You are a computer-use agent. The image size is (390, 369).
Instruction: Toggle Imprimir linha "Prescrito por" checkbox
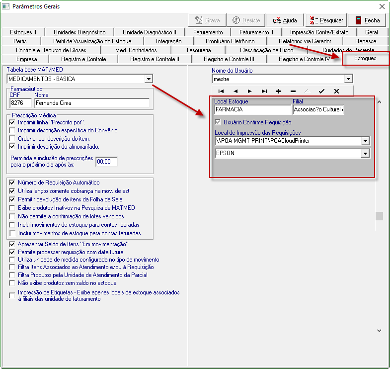(12, 122)
